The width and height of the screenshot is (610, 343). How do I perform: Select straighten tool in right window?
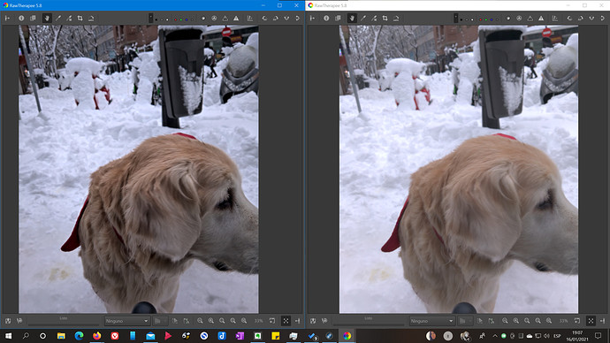[396, 19]
